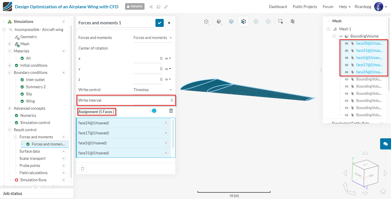Collapse the Mesh section header chevron
This screenshot has width=391, height=199.
(328, 21)
